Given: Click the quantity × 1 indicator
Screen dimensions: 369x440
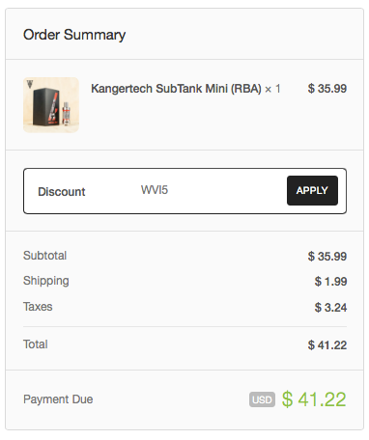Looking at the screenshot, I should 272,89.
